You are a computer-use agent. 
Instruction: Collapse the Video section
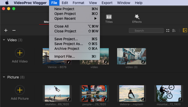click(4, 40)
